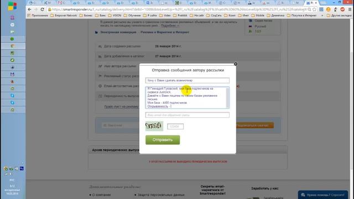Open the VISION bookmark folder
The width and height of the screenshot is (354, 199).
coord(114,15)
